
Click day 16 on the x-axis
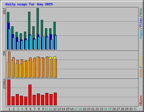click(72, 109)
